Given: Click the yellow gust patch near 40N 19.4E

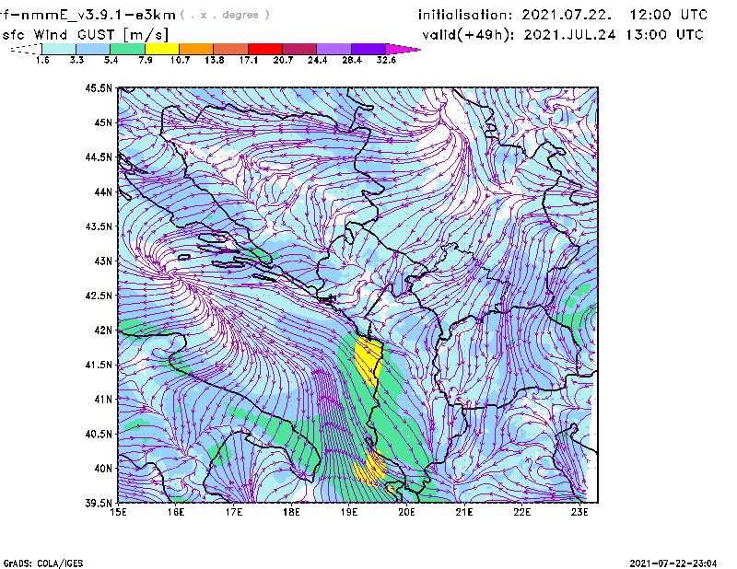Looking at the screenshot, I should [x=370, y=468].
